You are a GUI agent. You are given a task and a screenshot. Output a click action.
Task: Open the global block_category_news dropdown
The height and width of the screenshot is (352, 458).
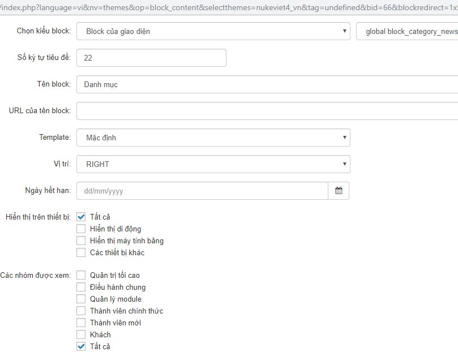(x=407, y=31)
